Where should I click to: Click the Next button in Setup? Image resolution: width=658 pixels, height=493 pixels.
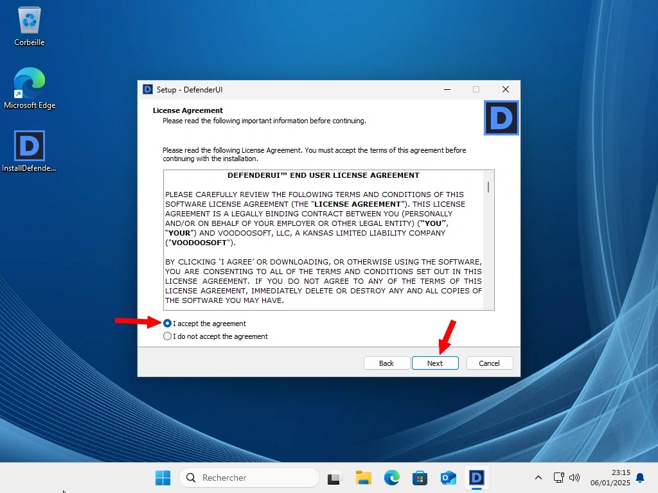435,363
